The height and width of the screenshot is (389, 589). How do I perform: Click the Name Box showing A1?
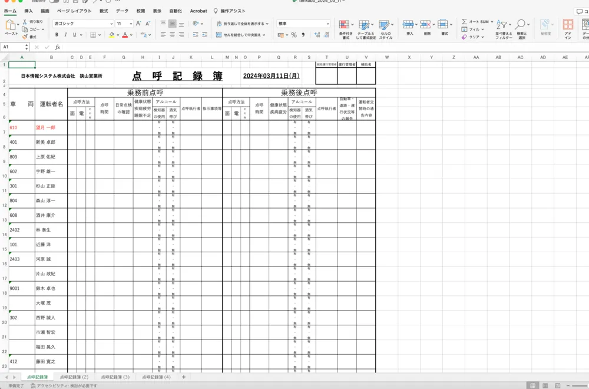(x=13, y=47)
